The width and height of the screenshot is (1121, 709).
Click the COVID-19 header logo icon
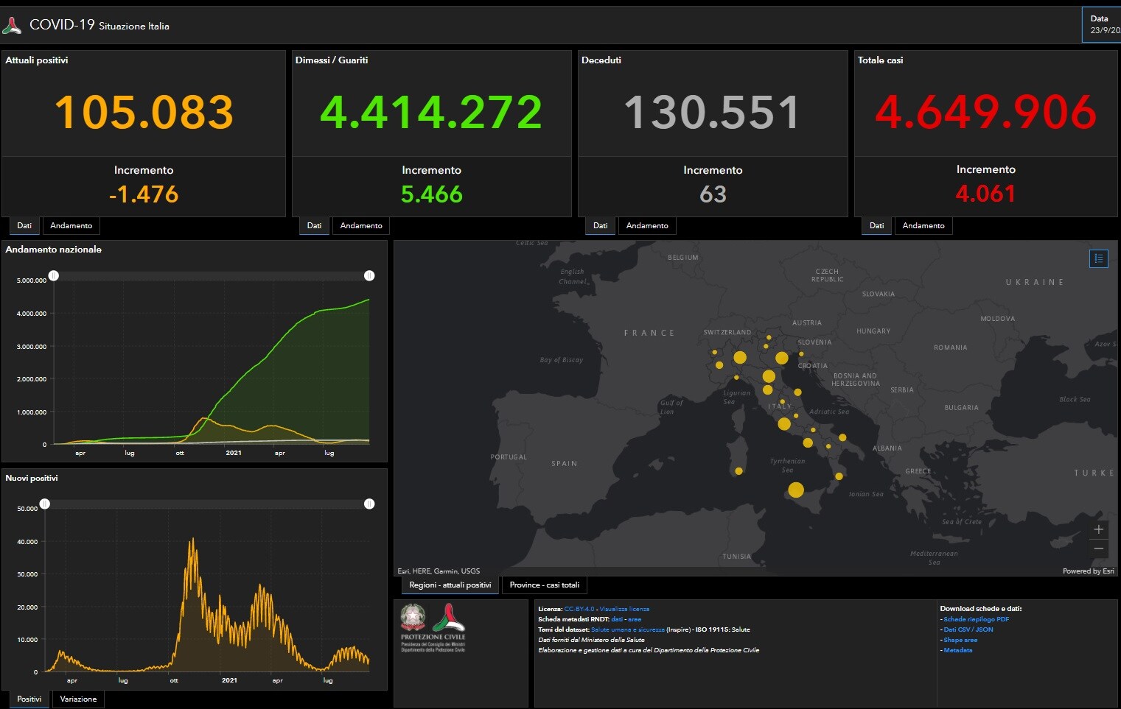[x=12, y=26]
